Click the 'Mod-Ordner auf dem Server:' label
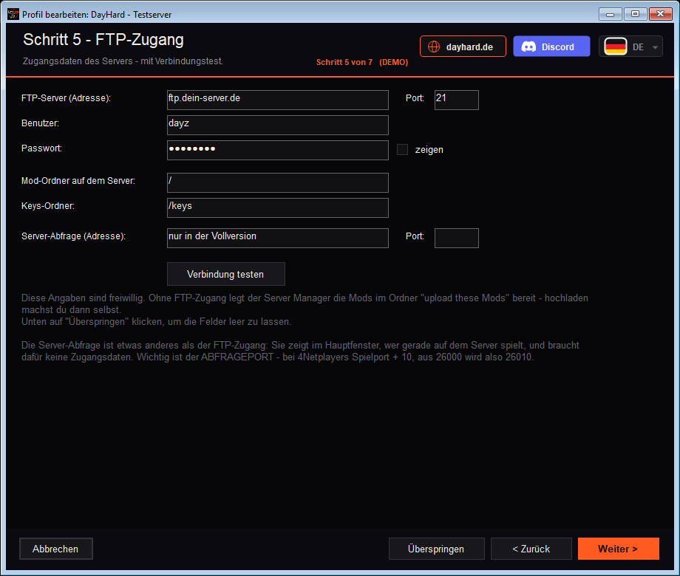 pos(78,181)
